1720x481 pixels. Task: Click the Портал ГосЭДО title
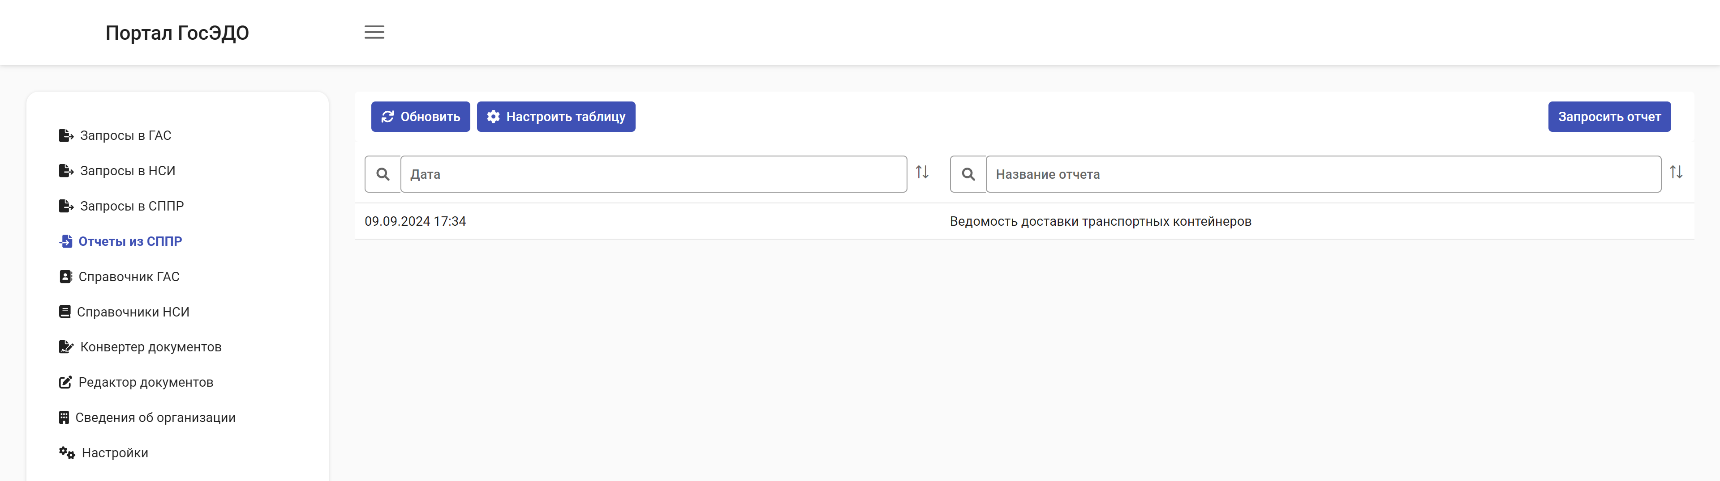(x=177, y=33)
